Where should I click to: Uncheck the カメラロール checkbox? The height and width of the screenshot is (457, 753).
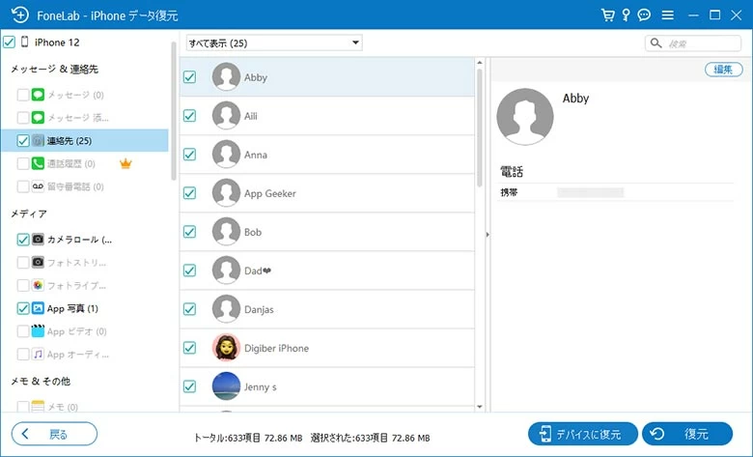(23, 240)
